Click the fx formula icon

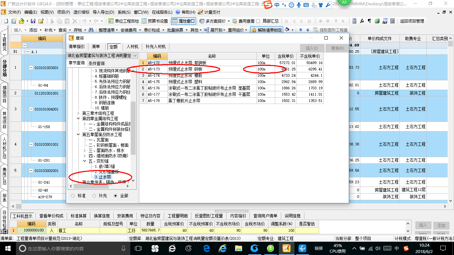tap(362, 21)
